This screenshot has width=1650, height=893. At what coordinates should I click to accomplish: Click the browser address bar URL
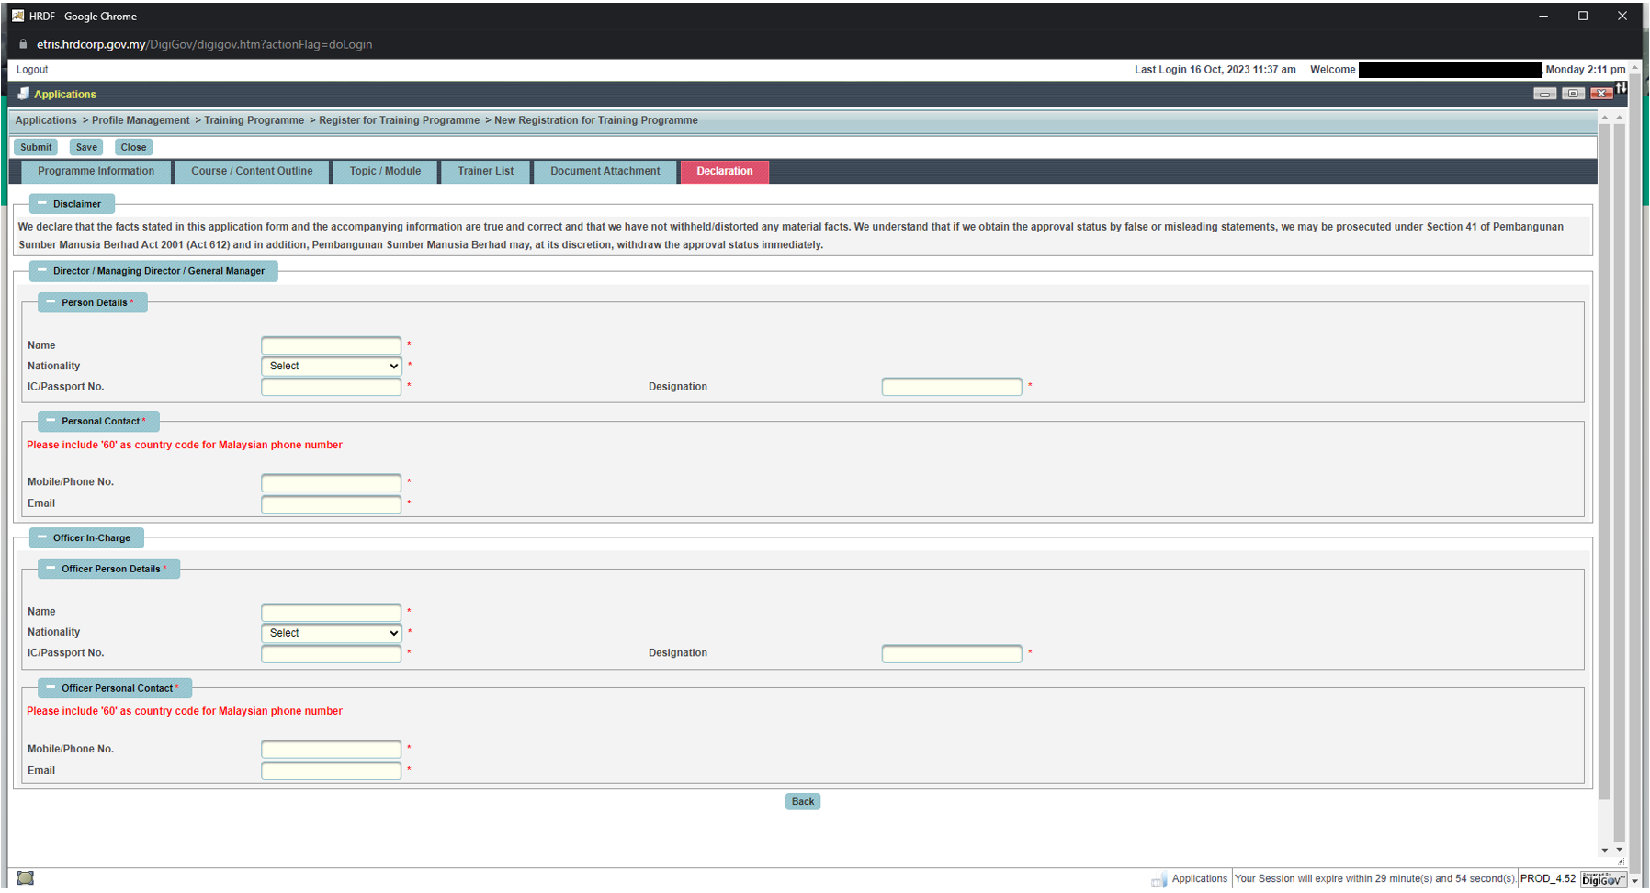204,44
